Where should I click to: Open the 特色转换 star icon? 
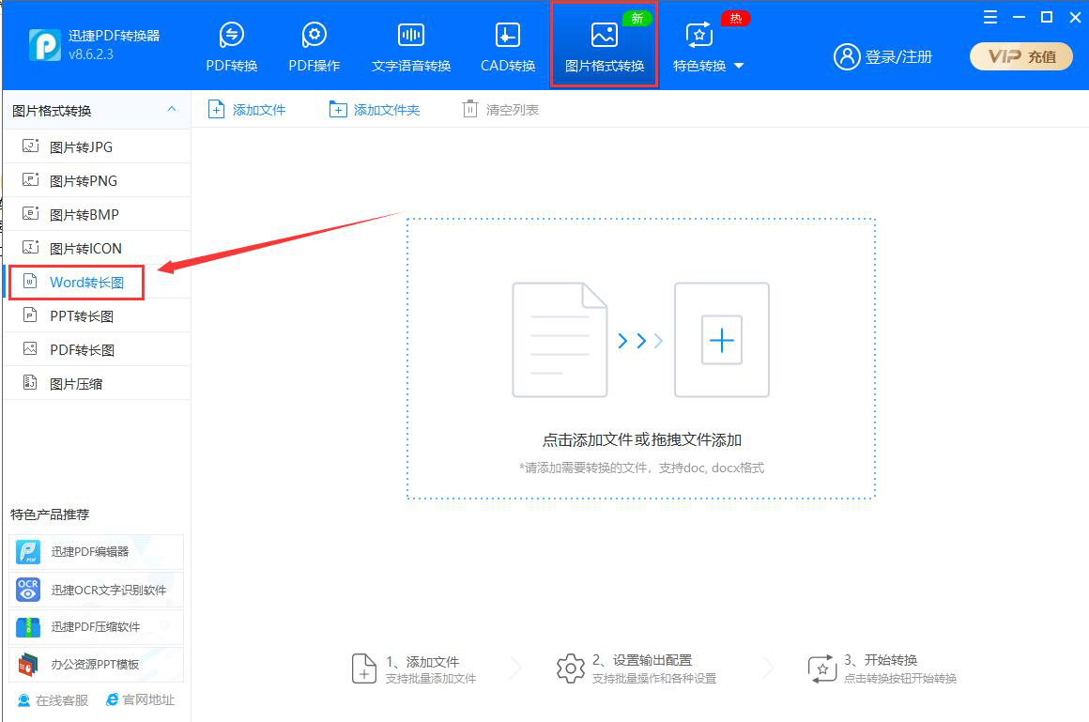[x=698, y=35]
